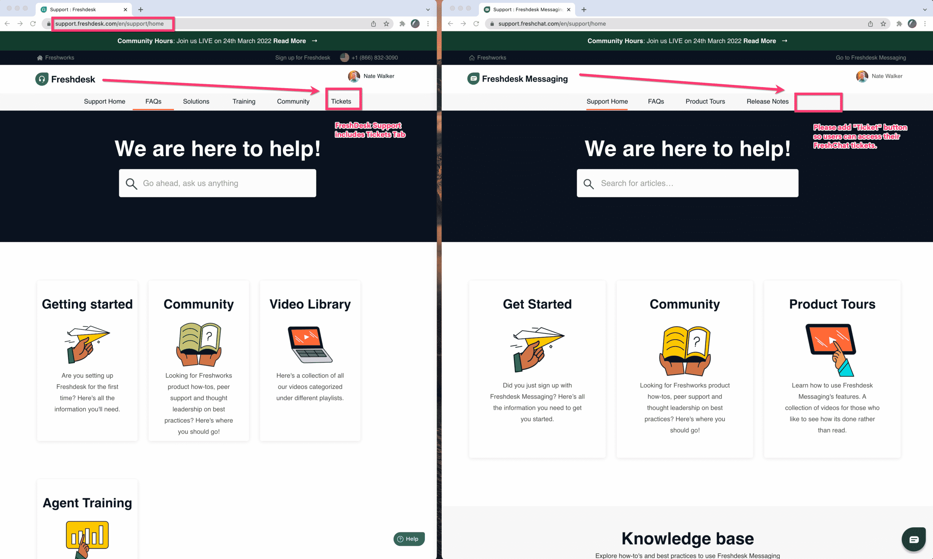Click the +1 (866) 832-3090 phone number

tap(374, 58)
